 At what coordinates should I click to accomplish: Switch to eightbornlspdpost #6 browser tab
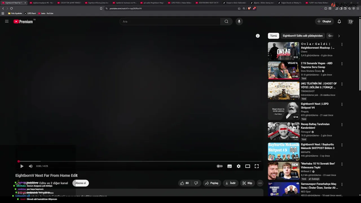[41, 3]
